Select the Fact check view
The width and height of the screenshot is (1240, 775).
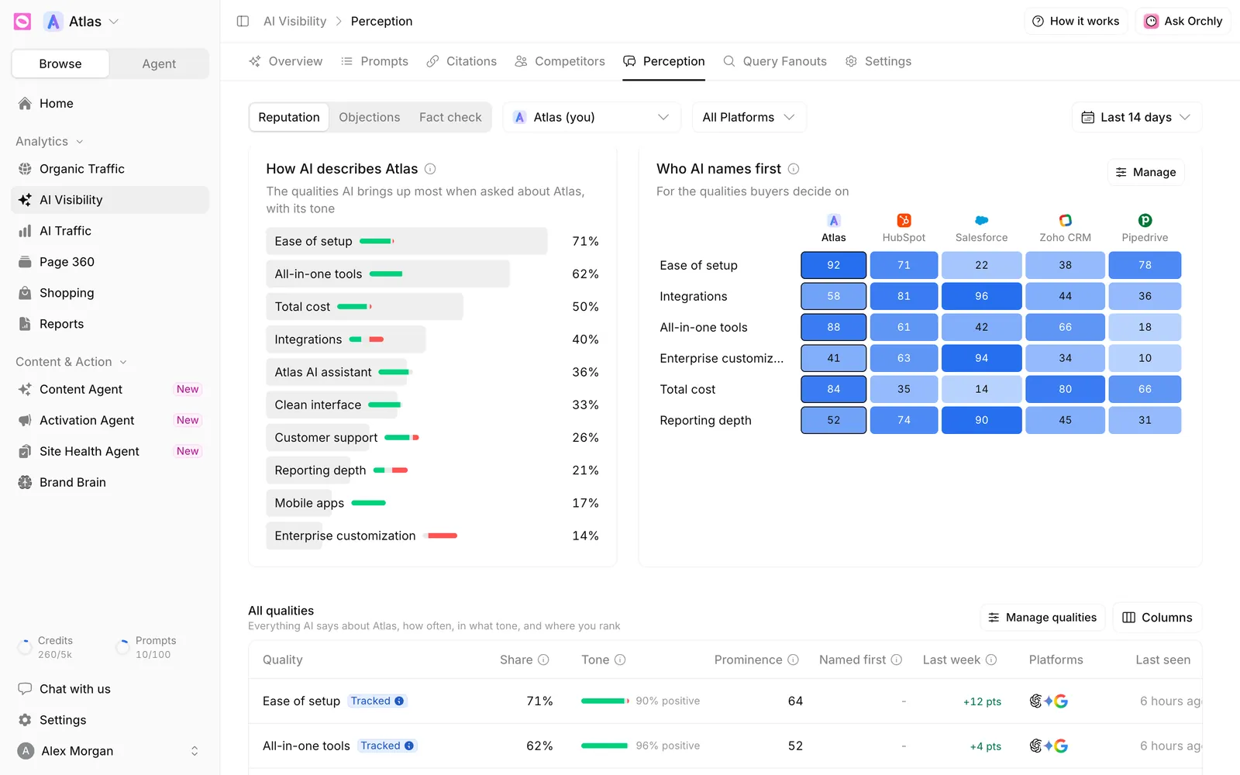(x=450, y=117)
